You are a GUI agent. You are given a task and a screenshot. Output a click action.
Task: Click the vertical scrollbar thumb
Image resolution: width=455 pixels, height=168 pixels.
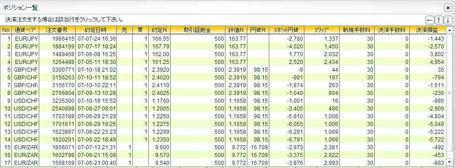coord(450,93)
